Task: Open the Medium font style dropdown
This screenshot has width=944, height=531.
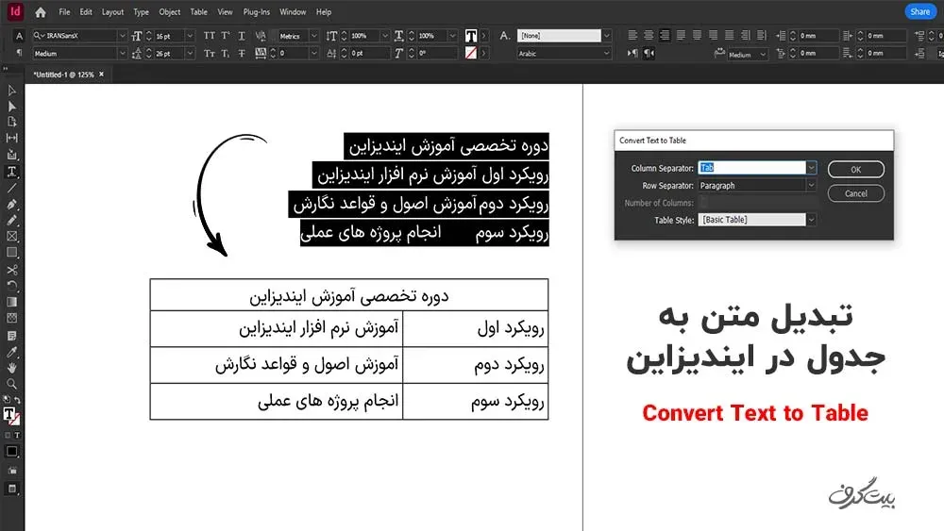Action: [x=122, y=54]
